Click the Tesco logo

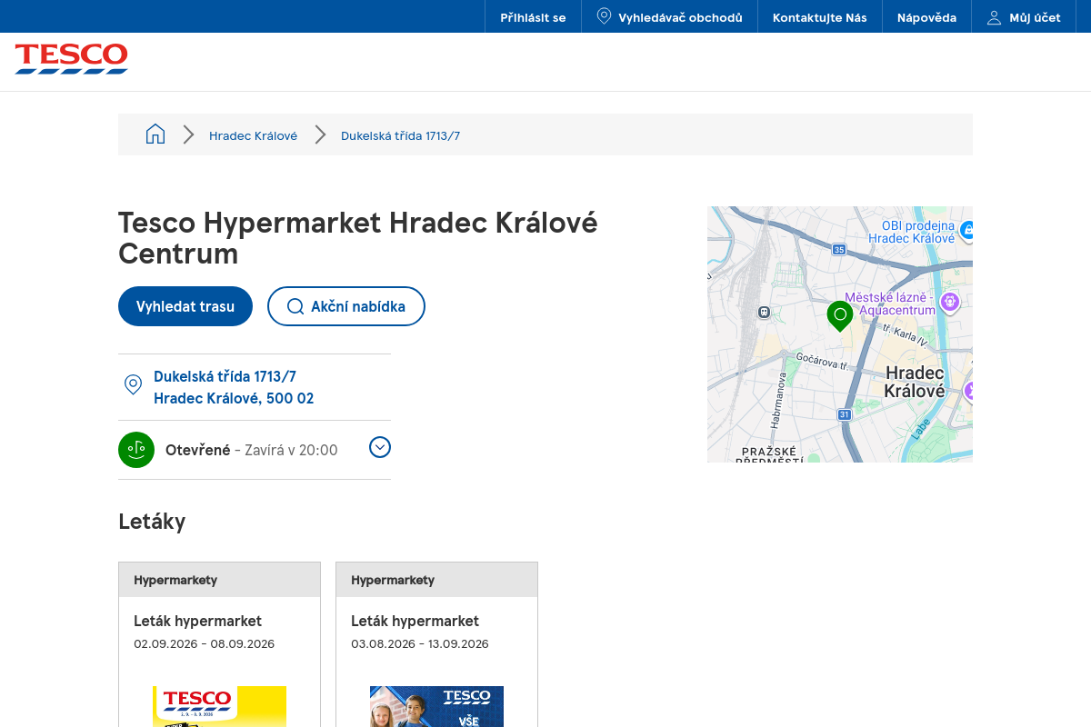pyautogui.click(x=71, y=59)
